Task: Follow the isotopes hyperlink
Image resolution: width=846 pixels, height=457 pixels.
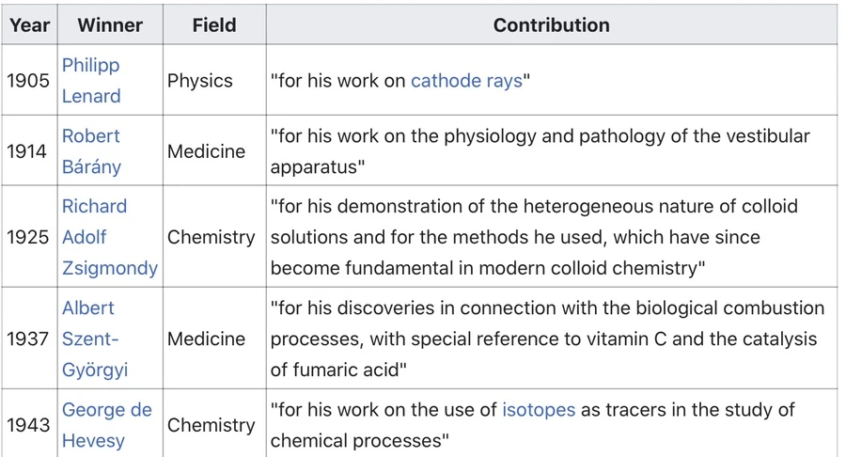Action: (539, 410)
